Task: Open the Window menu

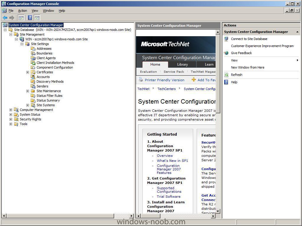Action: click(x=48, y=11)
